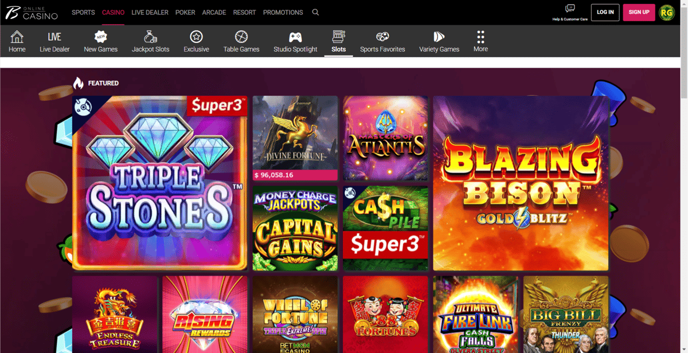Launch Ultimate Fire Link Cash Falls
Viewport: 688px width, 353px height.
(x=475, y=315)
